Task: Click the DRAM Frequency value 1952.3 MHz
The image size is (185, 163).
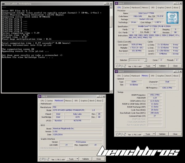Action: [155, 95]
